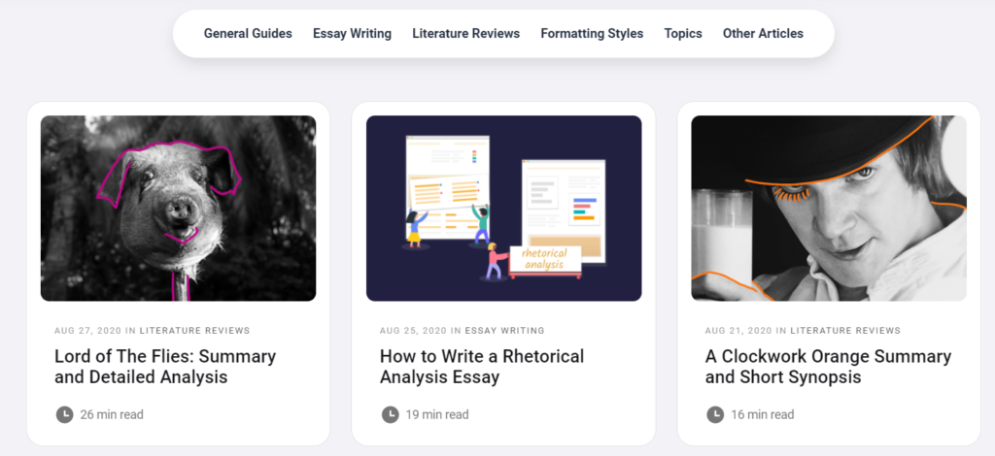Open the pig head Lord of The Flies thumbnail
Image resolution: width=995 pixels, height=456 pixels.
[x=179, y=209]
